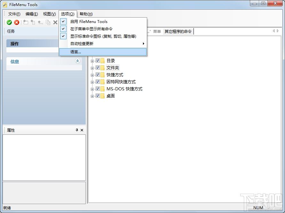Viewport: 285px width, 213px height.
Task: Click the NUM status bar indicator
Action: coord(258,208)
